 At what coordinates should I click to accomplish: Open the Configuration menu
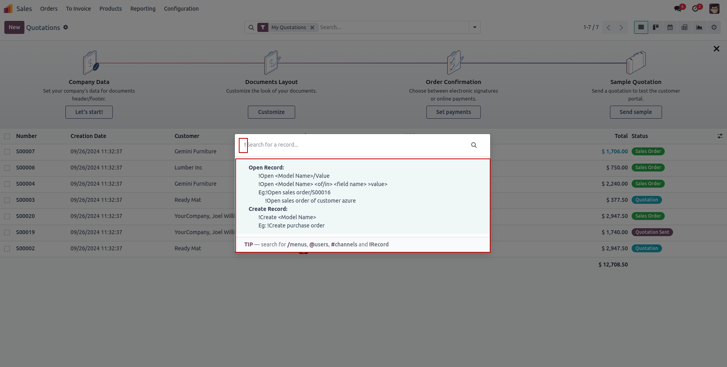(x=181, y=9)
